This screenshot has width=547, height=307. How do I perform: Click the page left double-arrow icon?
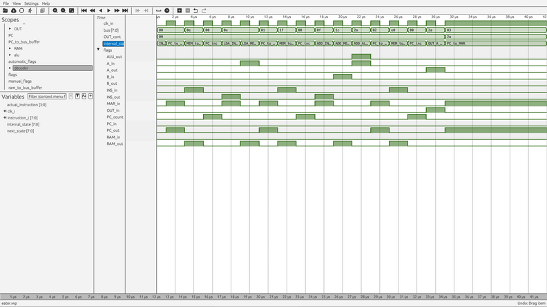pyautogui.click(x=93, y=10)
